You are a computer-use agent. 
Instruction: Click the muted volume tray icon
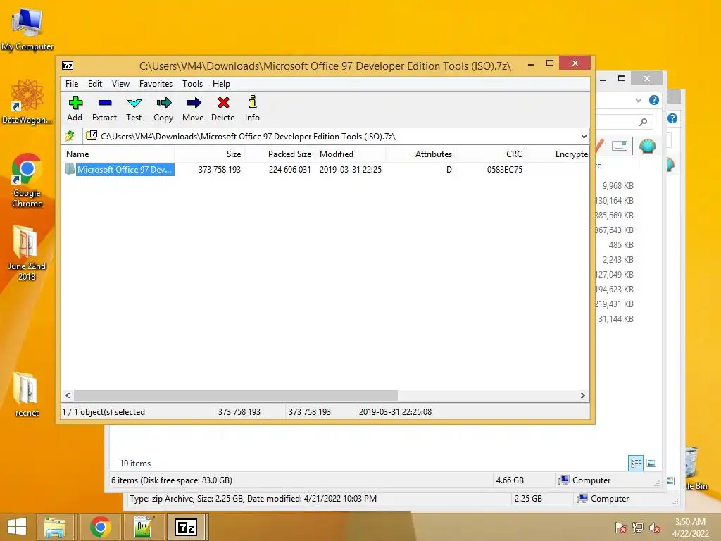(655, 528)
